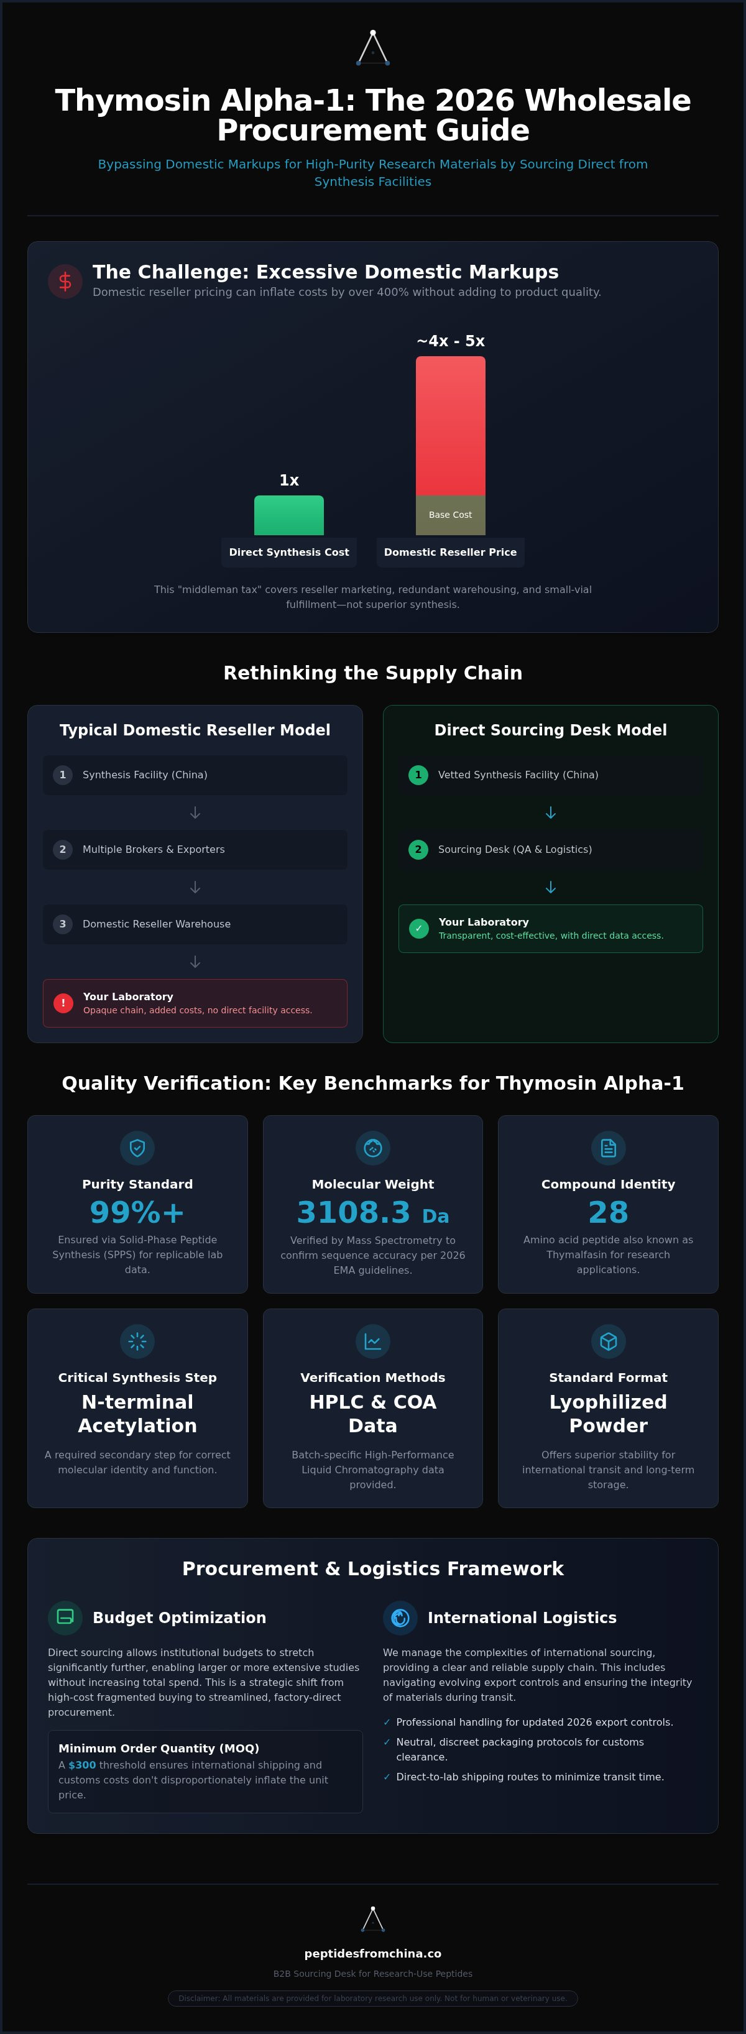Click the triangle logo at the page top
Viewport: 746px width, 2034px height.
tap(372, 48)
